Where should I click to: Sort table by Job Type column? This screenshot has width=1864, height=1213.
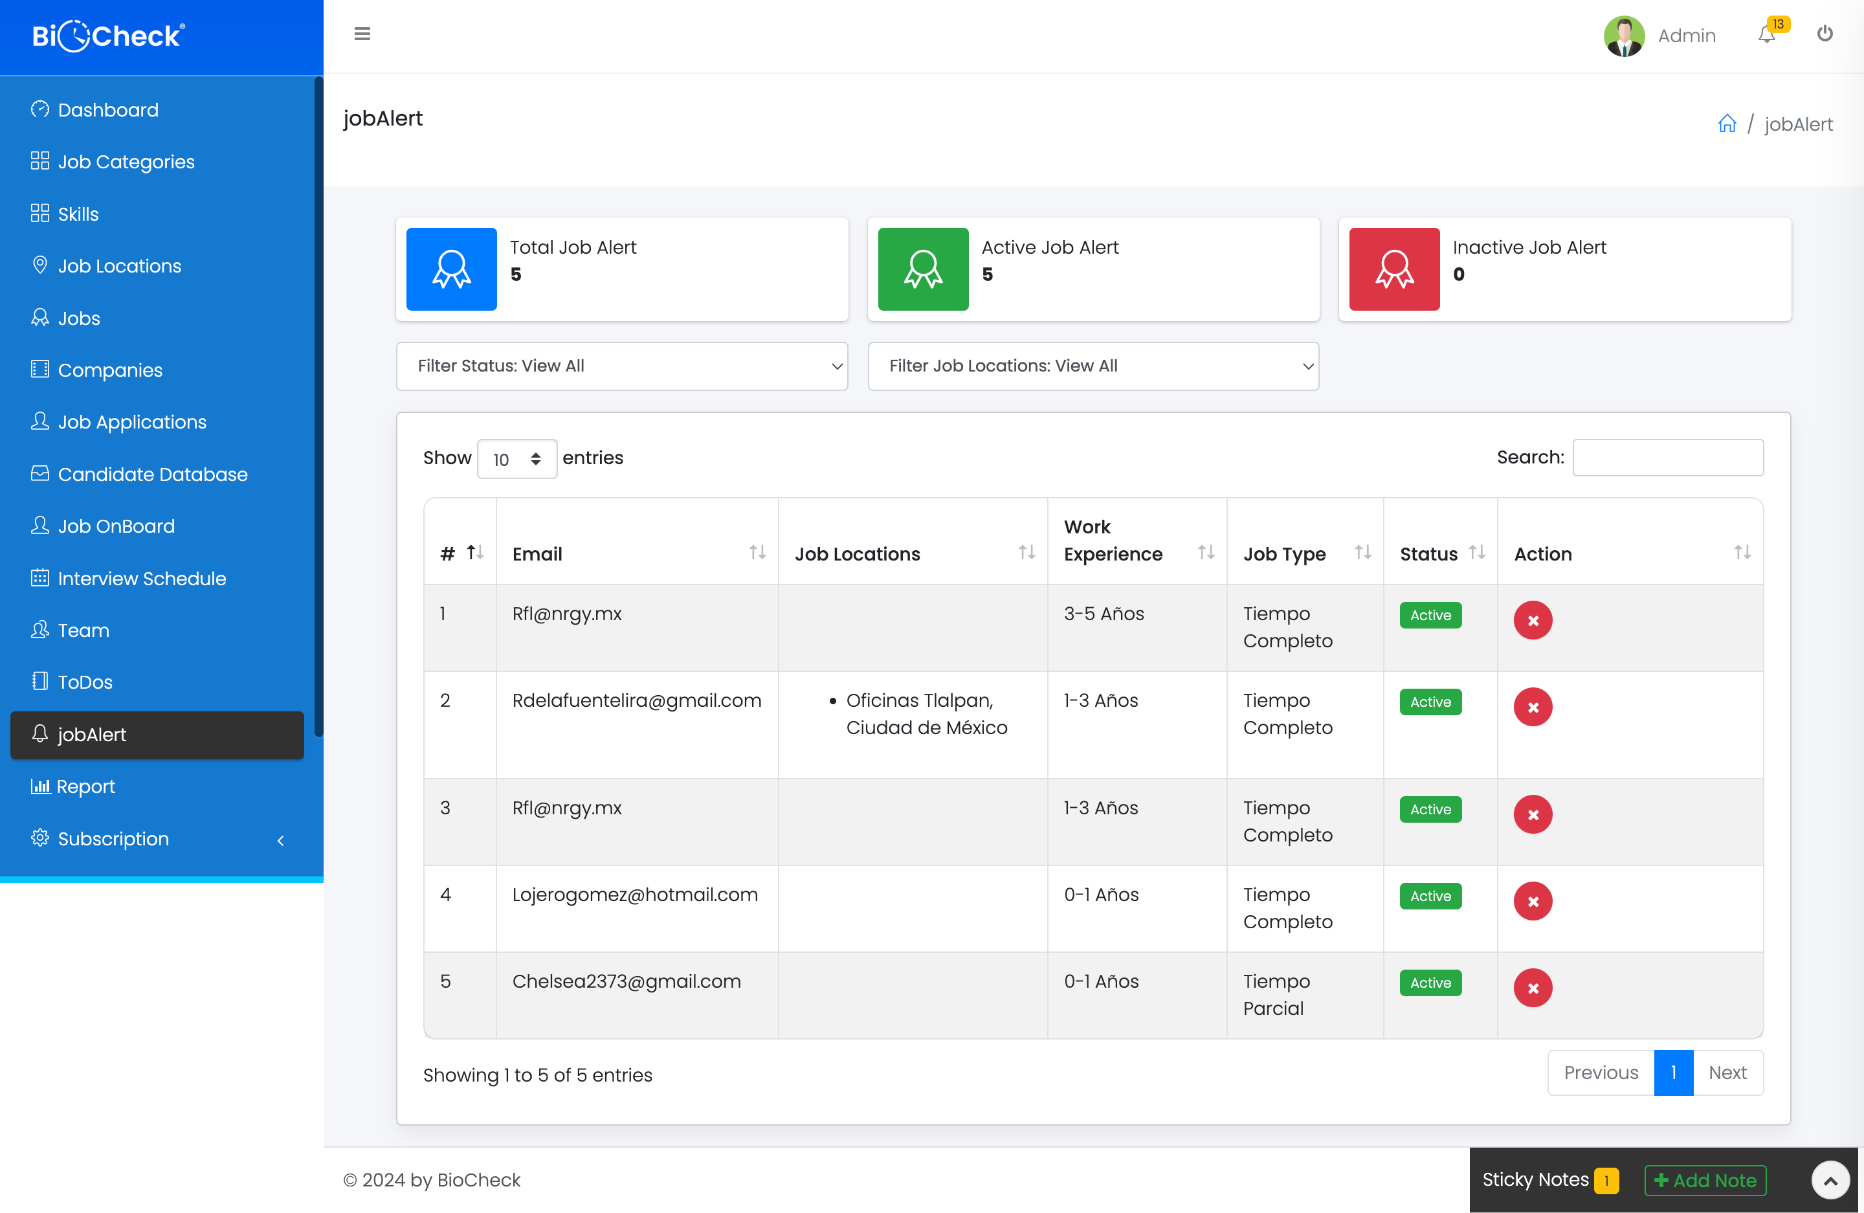tap(1305, 541)
